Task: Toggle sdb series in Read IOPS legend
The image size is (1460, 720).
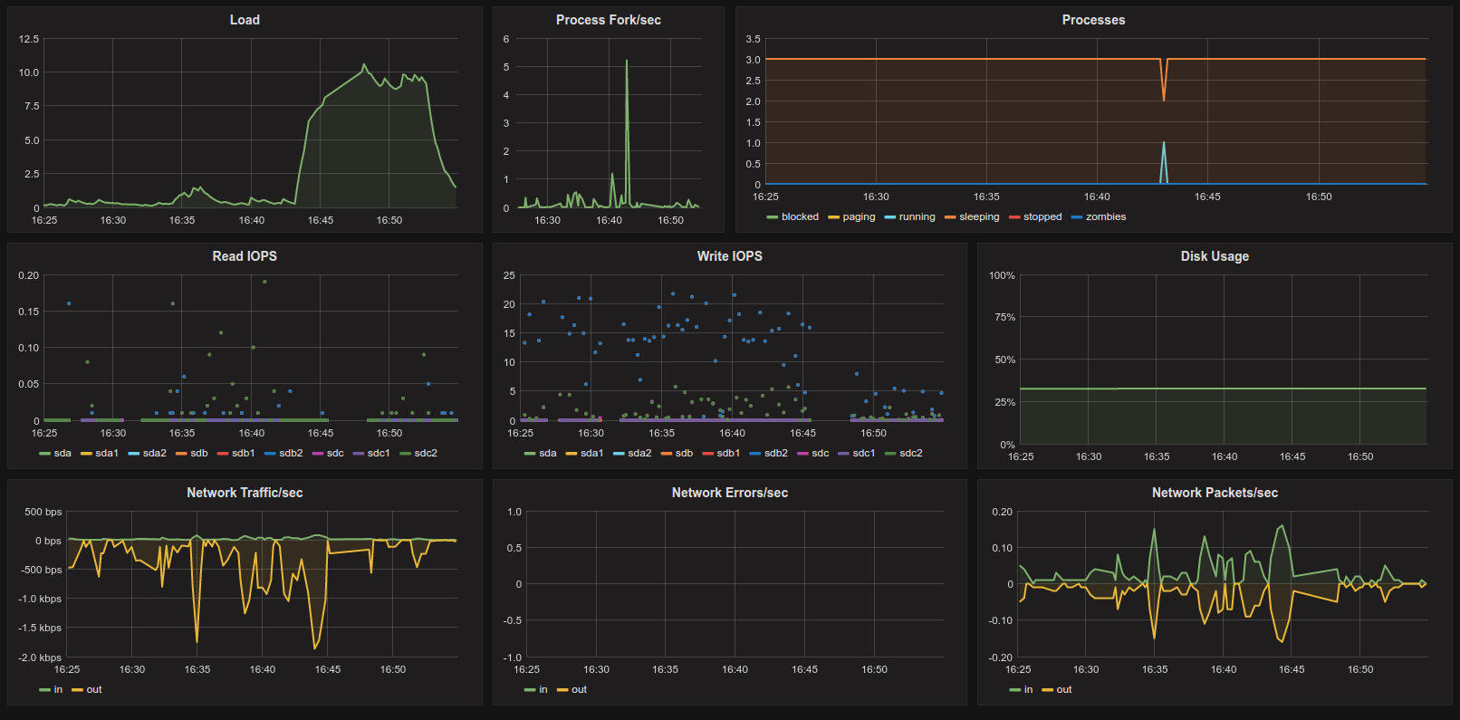Action: pyautogui.click(x=192, y=453)
